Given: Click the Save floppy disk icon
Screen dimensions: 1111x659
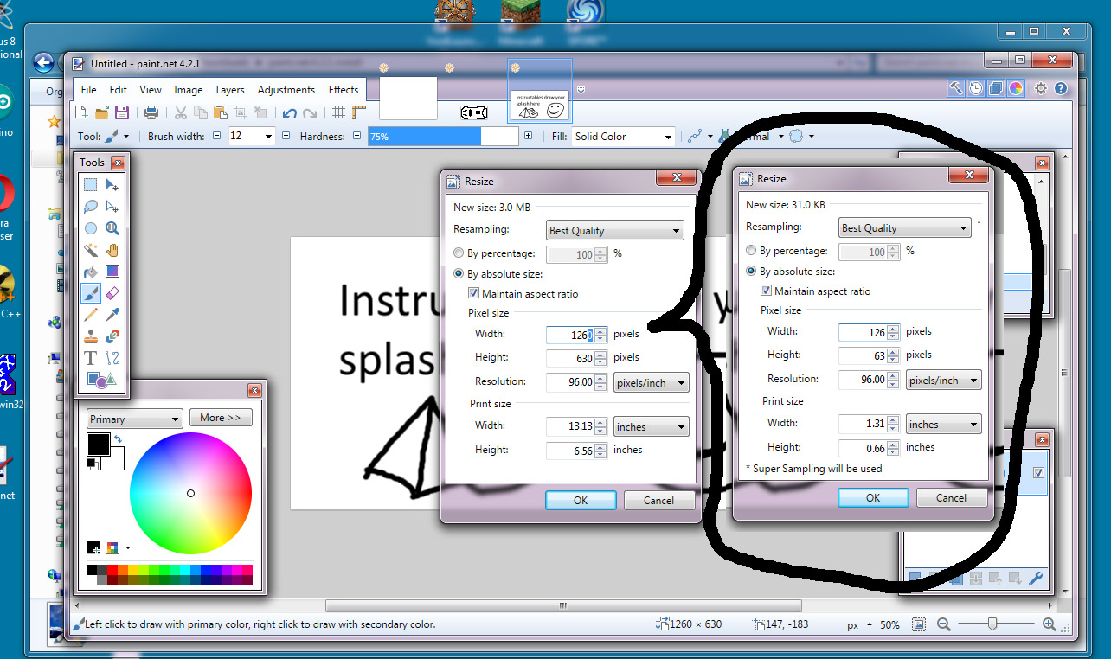Looking at the screenshot, I should click(121, 112).
